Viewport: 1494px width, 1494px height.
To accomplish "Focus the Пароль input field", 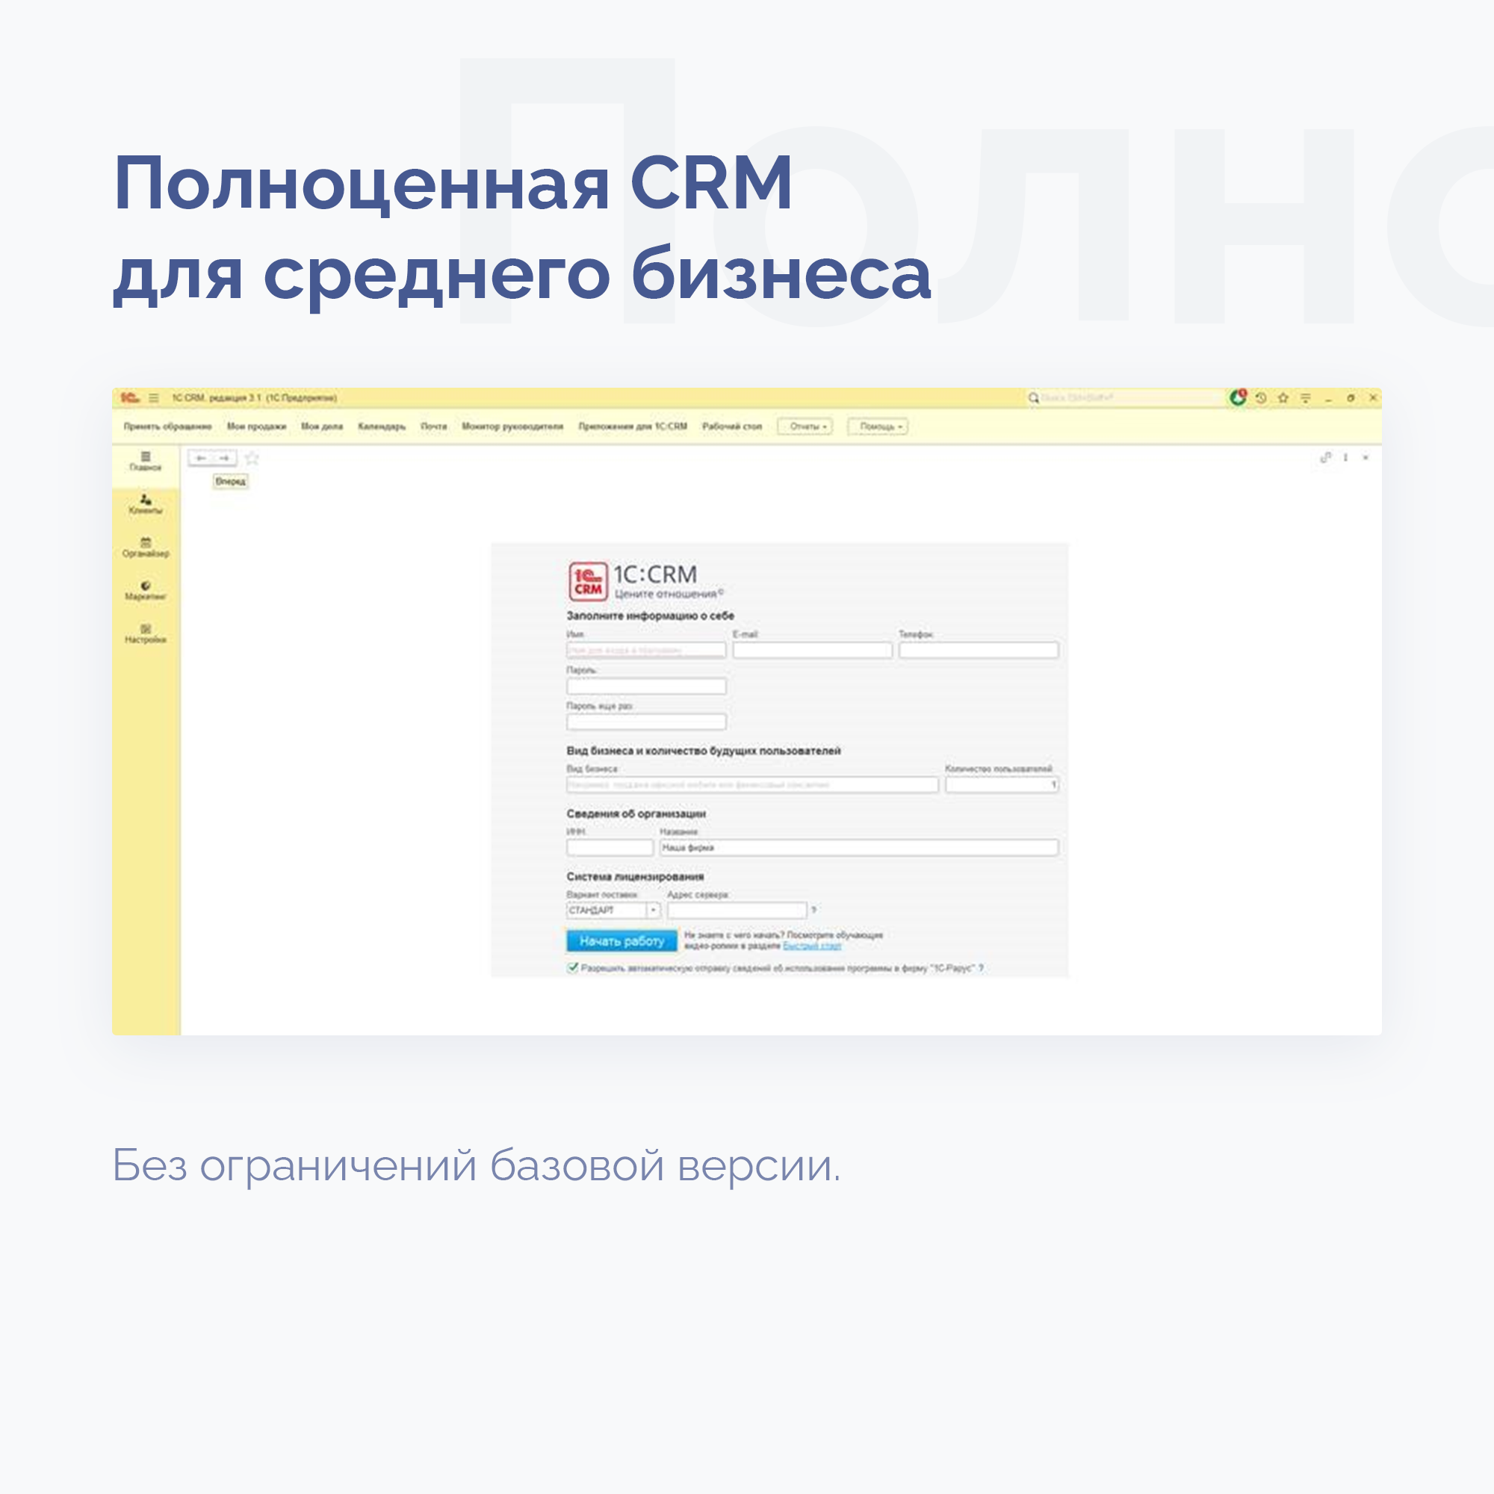I will pyautogui.click(x=646, y=686).
